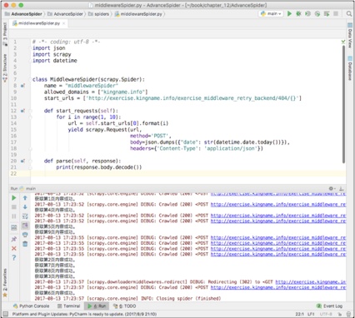Clear console output with trash icon
Screen dimensions: 355x318
click(25, 244)
